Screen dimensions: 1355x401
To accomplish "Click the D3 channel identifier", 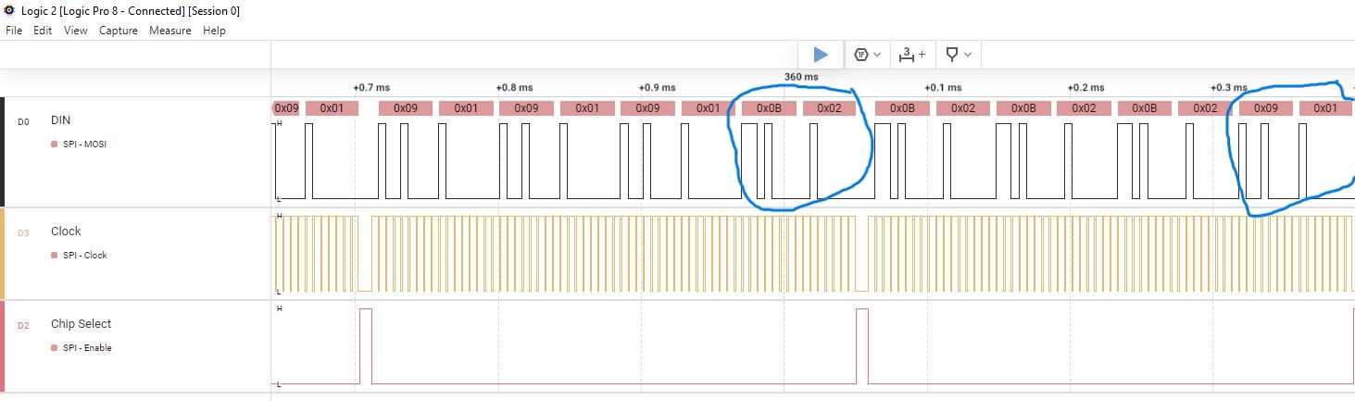I will [x=24, y=232].
